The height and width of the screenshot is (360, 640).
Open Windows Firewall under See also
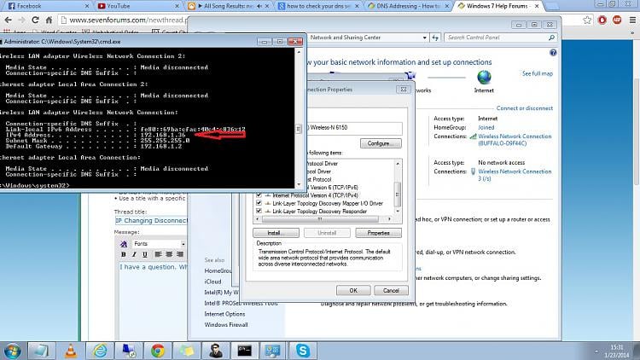coord(226,324)
